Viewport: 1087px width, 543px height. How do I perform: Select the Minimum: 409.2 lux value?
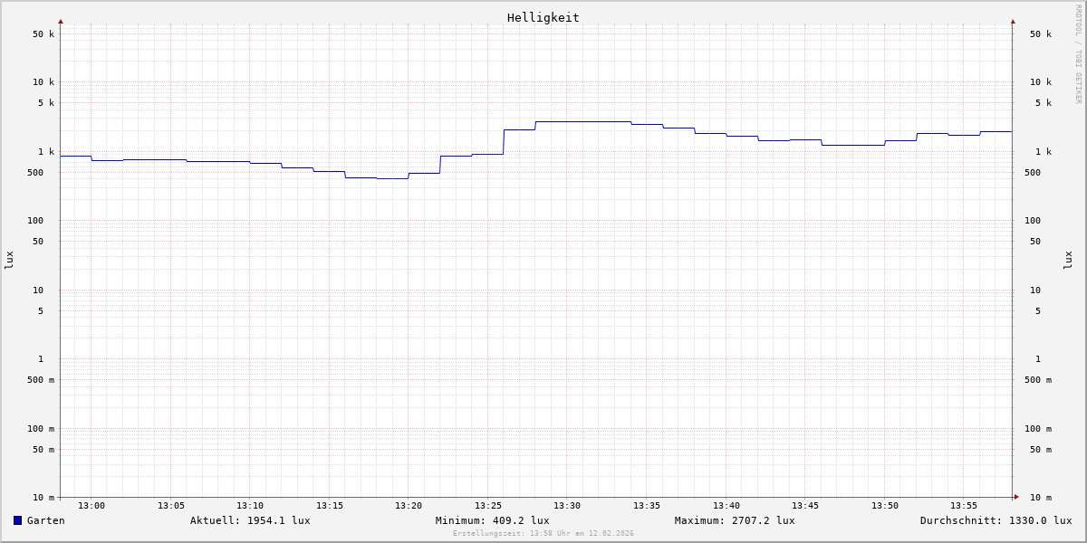pyautogui.click(x=492, y=520)
